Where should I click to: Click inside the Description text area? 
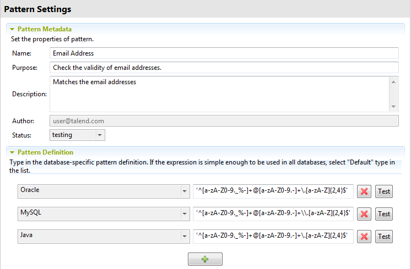219,94
